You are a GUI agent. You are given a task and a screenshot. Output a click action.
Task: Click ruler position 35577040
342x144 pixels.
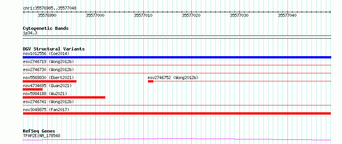[x=287, y=15]
